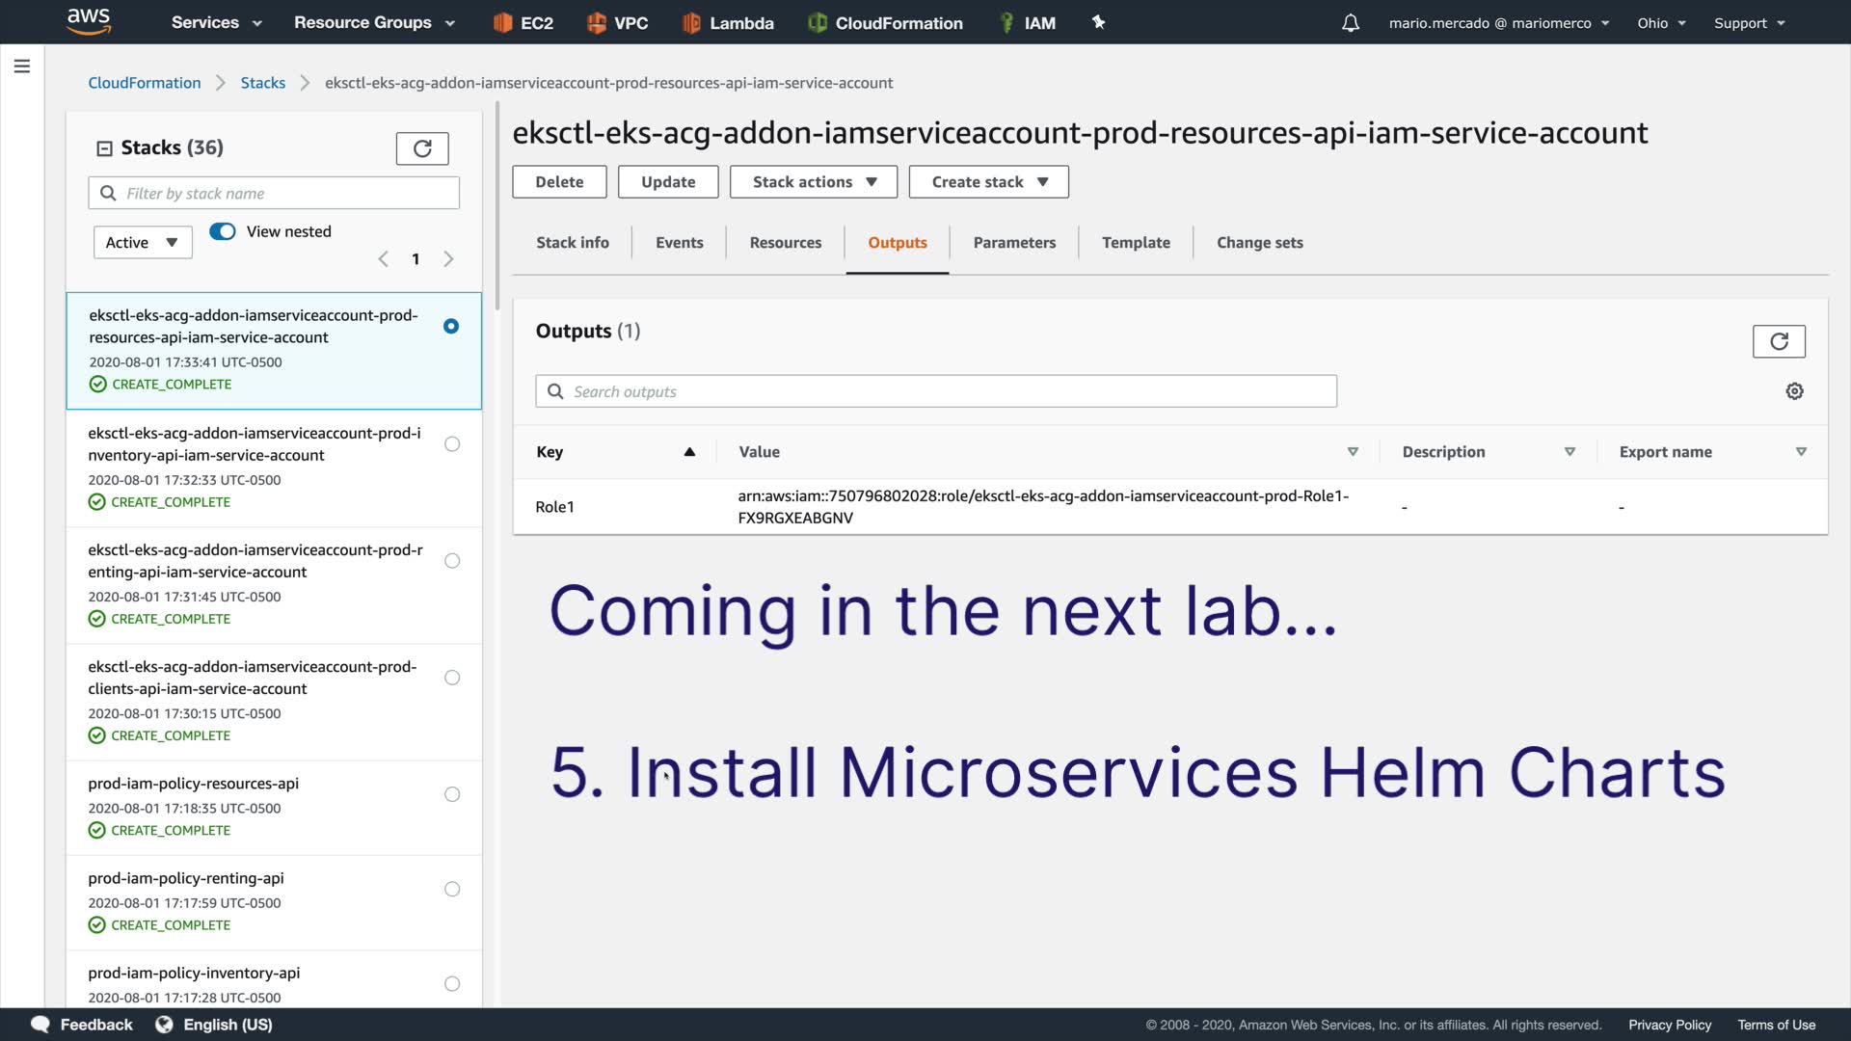The image size is (1851, 1041).
Task: Click the Delete stack button
Action: pos(559,182)
